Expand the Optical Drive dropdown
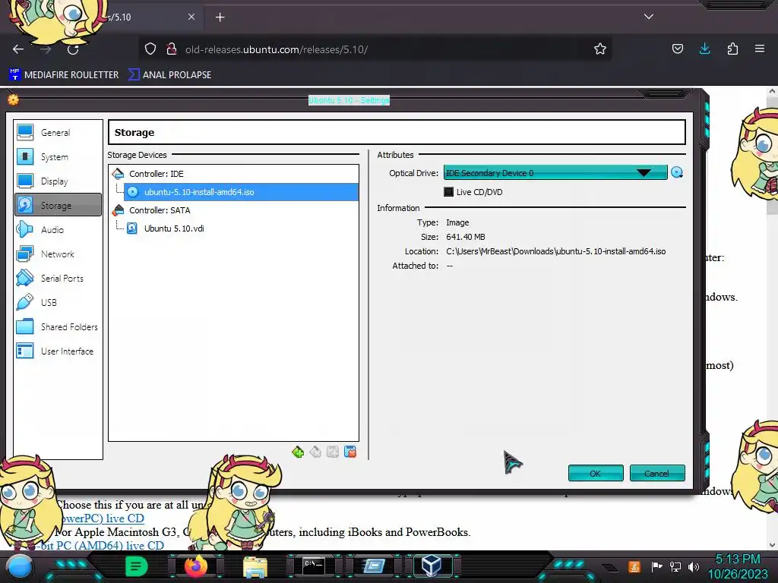 (x=555, y=172)
